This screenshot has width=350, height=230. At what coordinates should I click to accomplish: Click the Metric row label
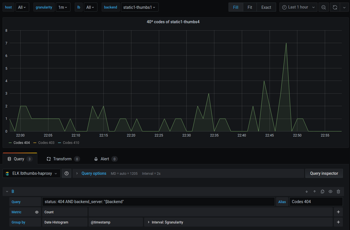16,212
